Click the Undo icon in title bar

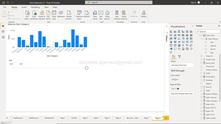pyautogui.click(x=8, y=2)
